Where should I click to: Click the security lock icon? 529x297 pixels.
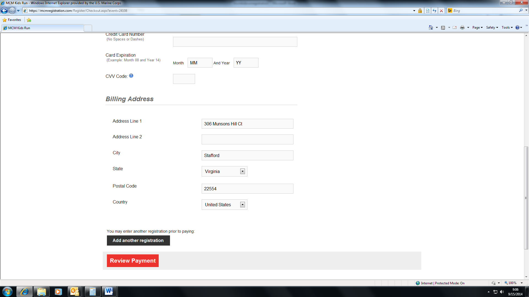point(420,11)
